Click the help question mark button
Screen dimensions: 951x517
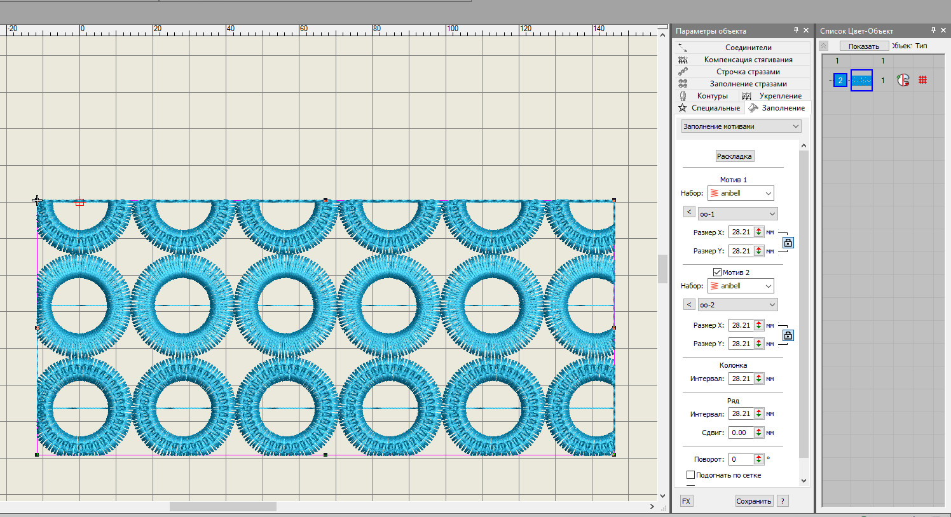point(783,501)
